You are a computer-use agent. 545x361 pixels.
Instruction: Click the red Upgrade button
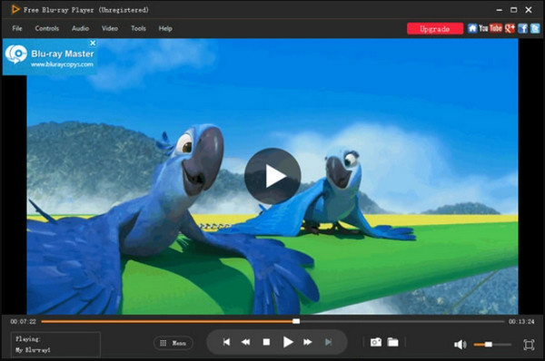coord(435,29)
